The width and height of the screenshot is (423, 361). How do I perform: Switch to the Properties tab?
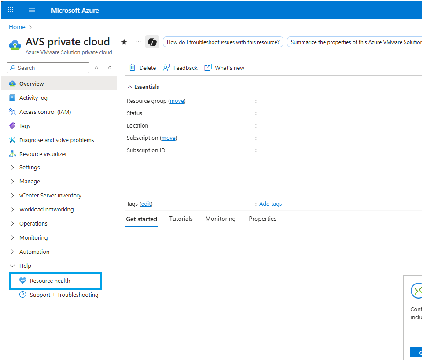(x=262, y=219)
